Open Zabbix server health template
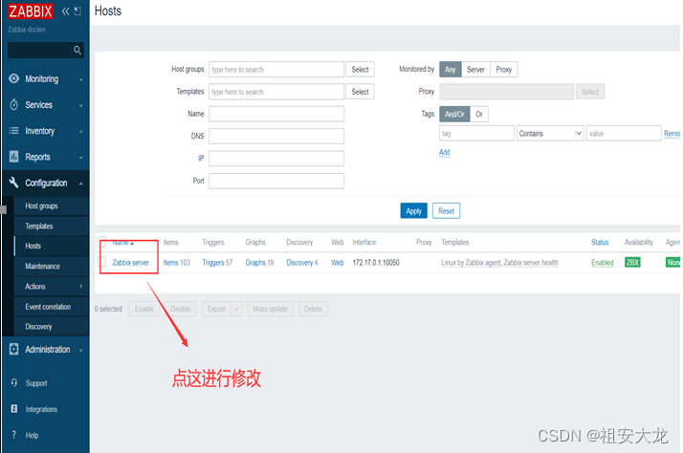The width and height of the screenshot is (683, 453). pos(531,263)
